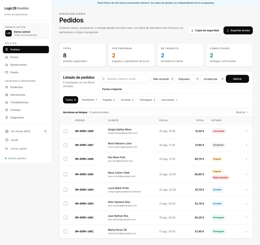Select checkbox for order BM-DEMO-1002
Screen dimensions: 260x245
pyautogui.click(x=66, y=218)
